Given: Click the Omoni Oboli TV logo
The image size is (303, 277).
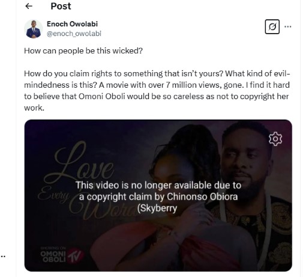Looking at the screenshot, I should pyautogui.click(x=62, y=255).
